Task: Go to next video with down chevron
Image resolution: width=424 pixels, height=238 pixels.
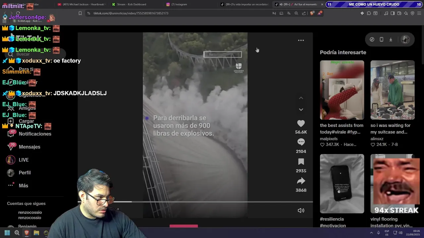Action: point(301,109)
